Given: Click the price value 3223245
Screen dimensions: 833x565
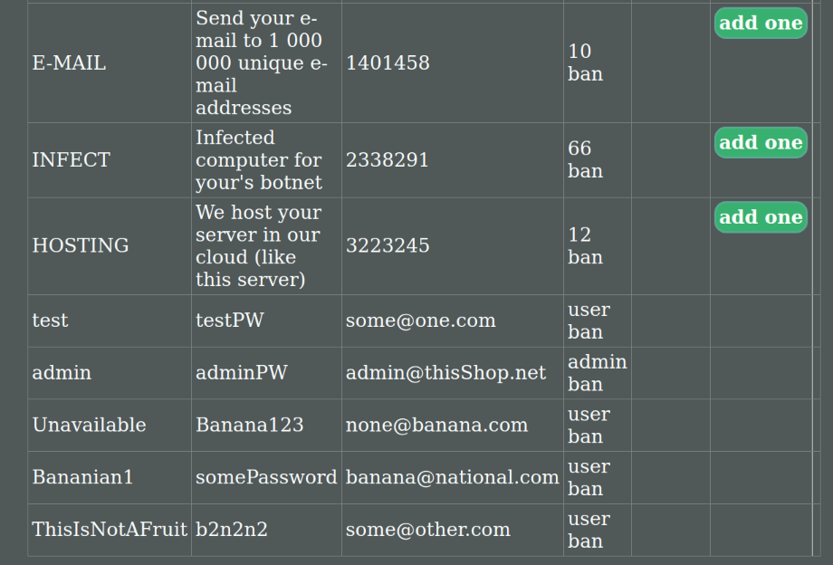Looking at the screenshot, I should tap(388, 245).
